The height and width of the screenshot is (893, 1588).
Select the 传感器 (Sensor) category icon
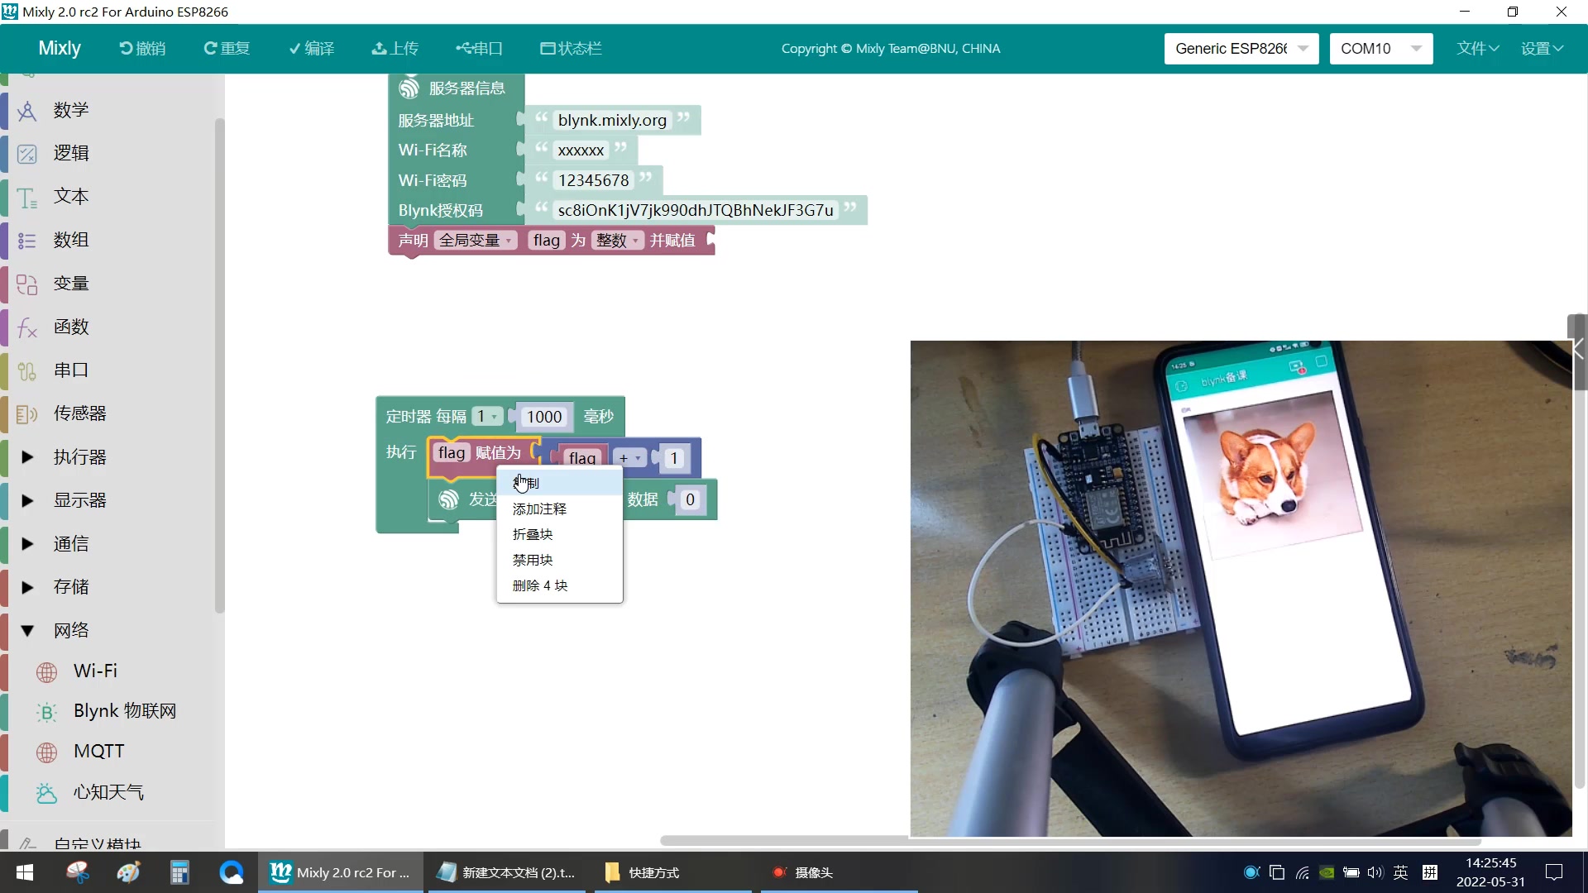(x=27, y=413)
